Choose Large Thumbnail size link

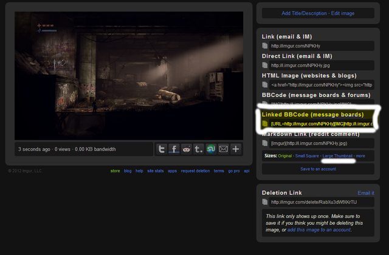point(337,156)
